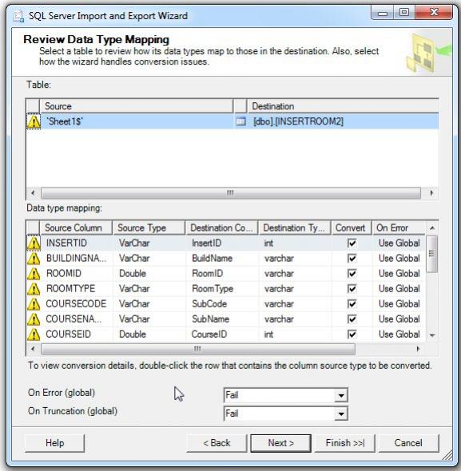This screenshot has height=471, width=461.
Task: Open the On Truncation (global) dropdown
Action: click(341, 414)
